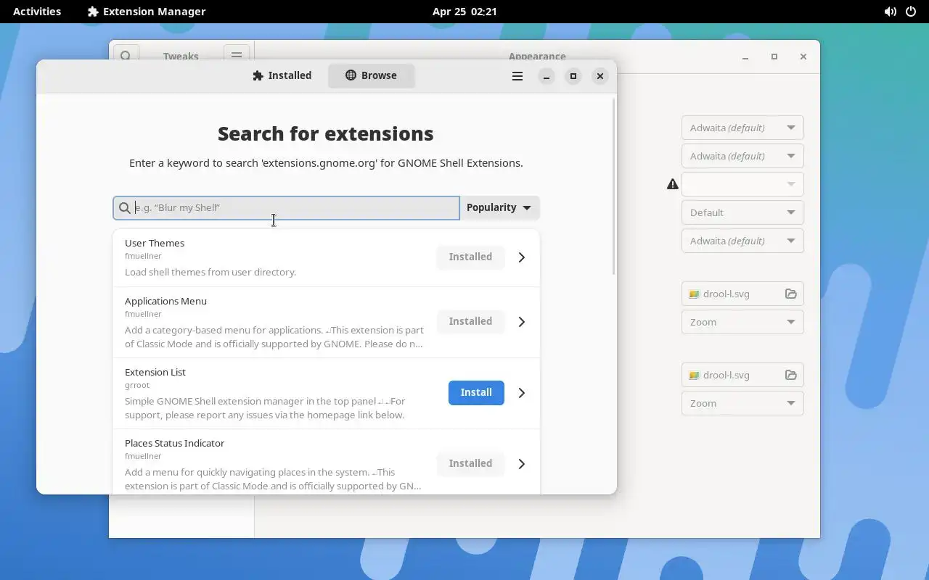Open the Adwaita (default) dropdown below Default
The height and width of the screenshot is (580, 929).
pyautogui.click(x=742, y=241)
